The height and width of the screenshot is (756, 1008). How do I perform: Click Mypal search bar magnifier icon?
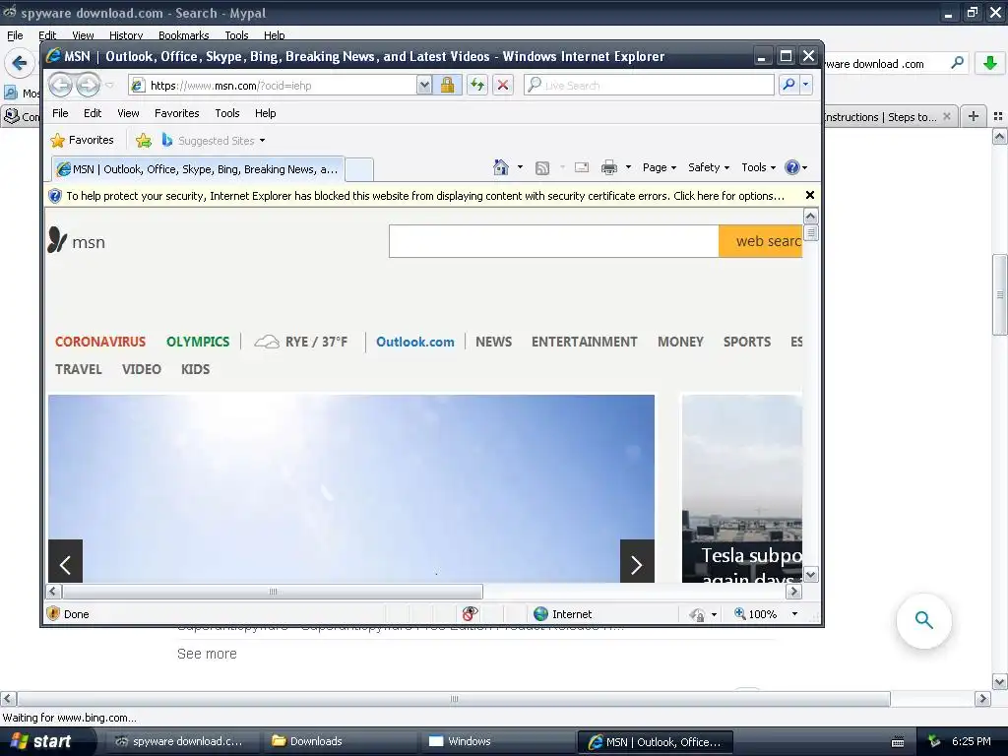tap(957, 63)
